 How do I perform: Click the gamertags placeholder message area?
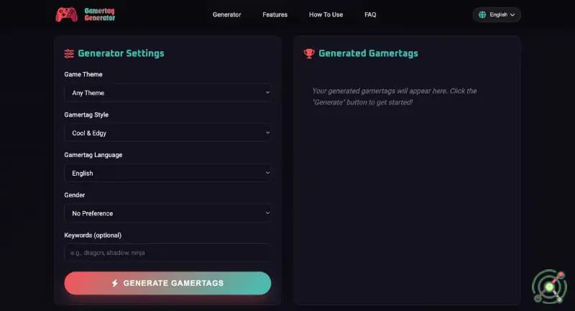394,96
